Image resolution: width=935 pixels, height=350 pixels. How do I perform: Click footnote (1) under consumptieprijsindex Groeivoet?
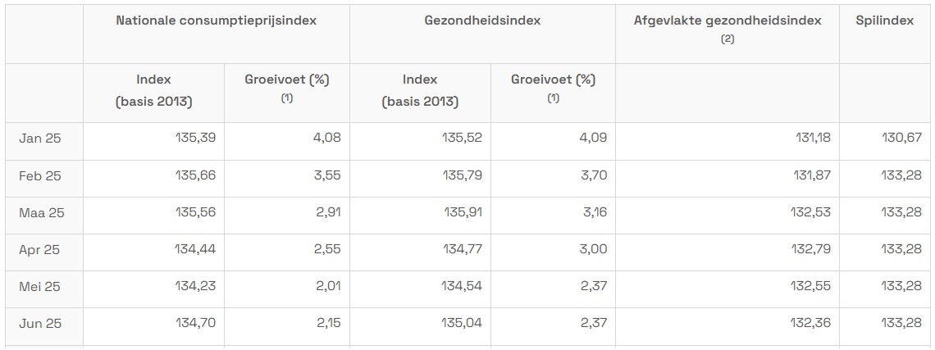(287, 98)
